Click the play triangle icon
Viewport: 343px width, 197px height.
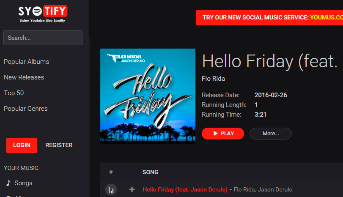click(x=216, y=134)
